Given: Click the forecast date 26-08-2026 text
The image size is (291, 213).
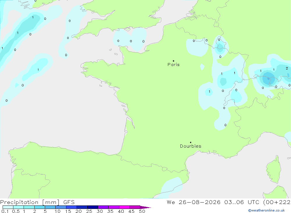Looking at the screenshot, I should point(200,202).
